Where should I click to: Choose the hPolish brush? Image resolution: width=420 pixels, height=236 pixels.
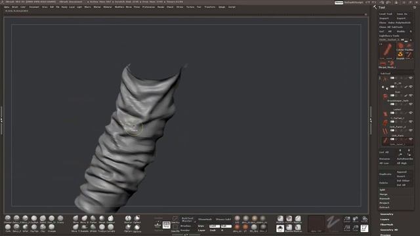coord(93,228)
